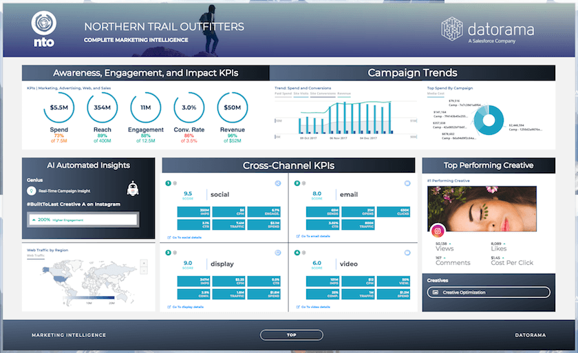The image size is (578, 353).
Task: Toggle Paid Spend series in trend chart
Action: [283, 94]
